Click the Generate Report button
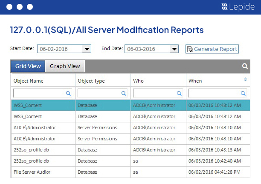This screenshot has height=184, width=261. (212, 49)
